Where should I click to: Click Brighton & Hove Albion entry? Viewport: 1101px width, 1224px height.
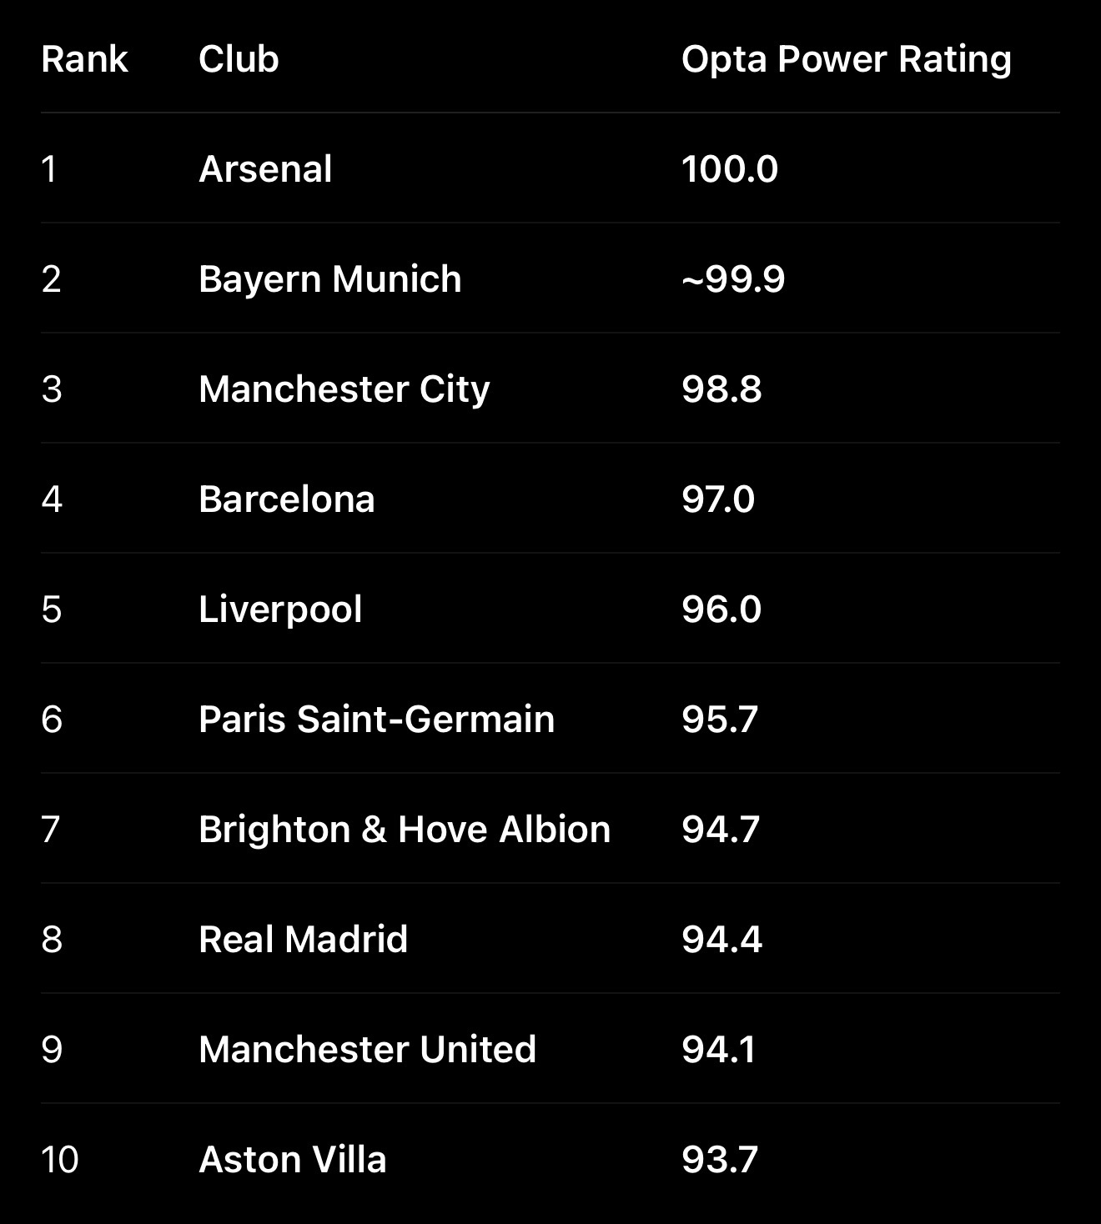click(x=405, y=830)
